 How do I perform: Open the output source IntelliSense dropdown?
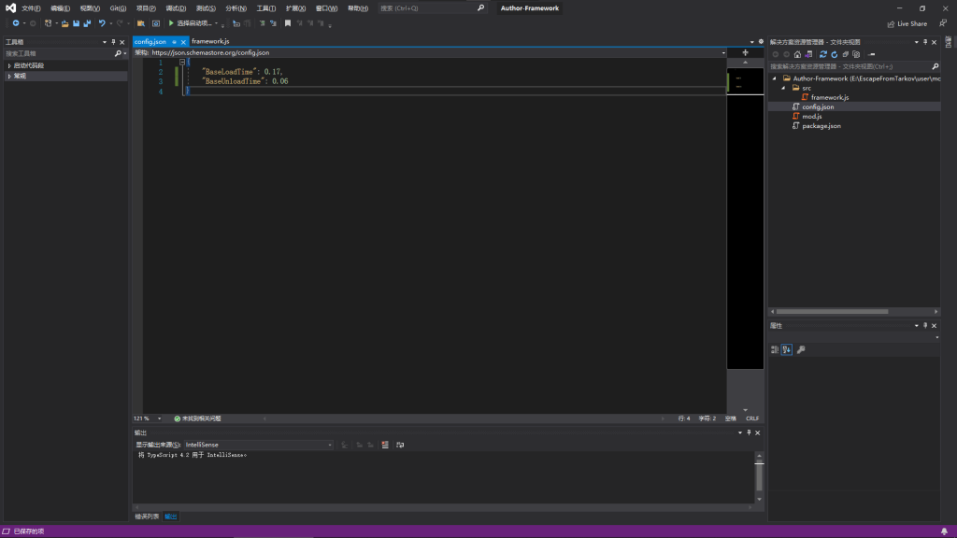(x=330, y=445)
